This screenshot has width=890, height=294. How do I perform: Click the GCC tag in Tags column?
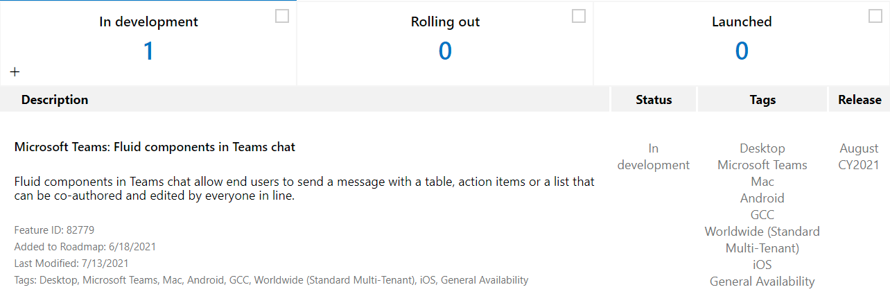point(762,215)
